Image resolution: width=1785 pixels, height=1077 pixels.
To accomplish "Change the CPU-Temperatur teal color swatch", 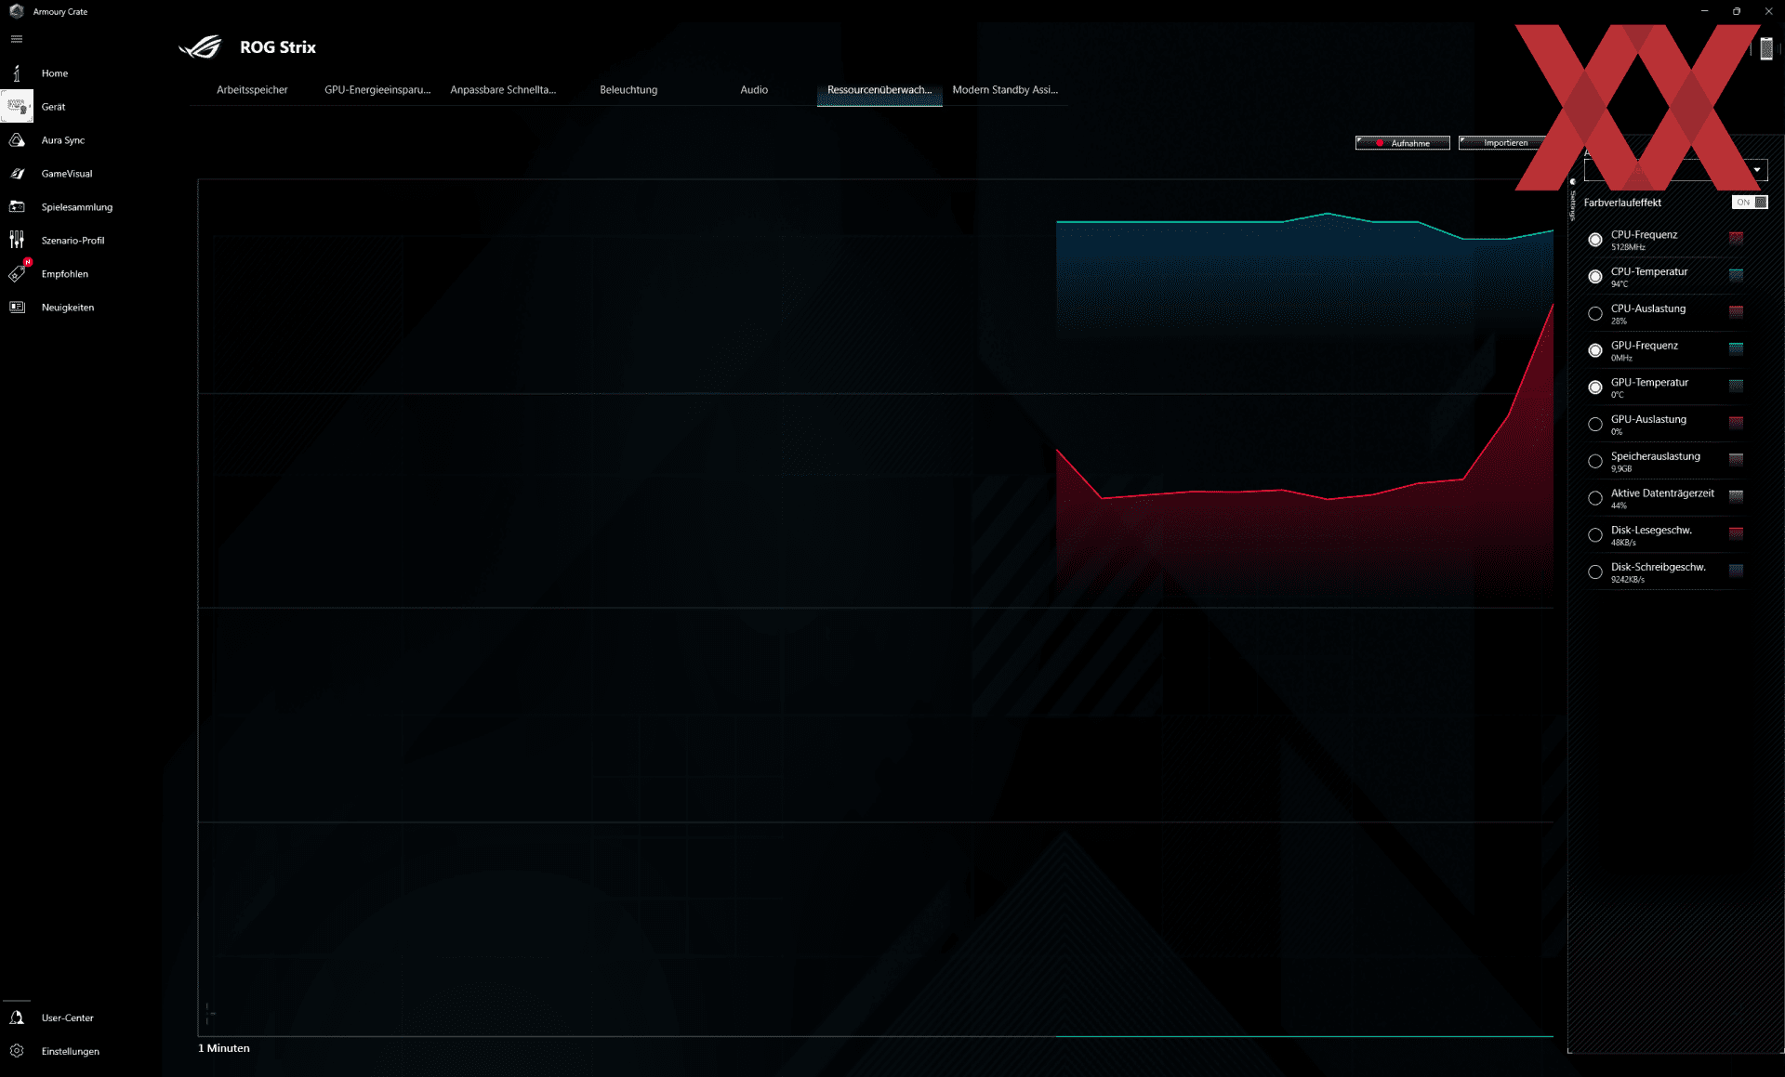I will [x=1736, y=275].
